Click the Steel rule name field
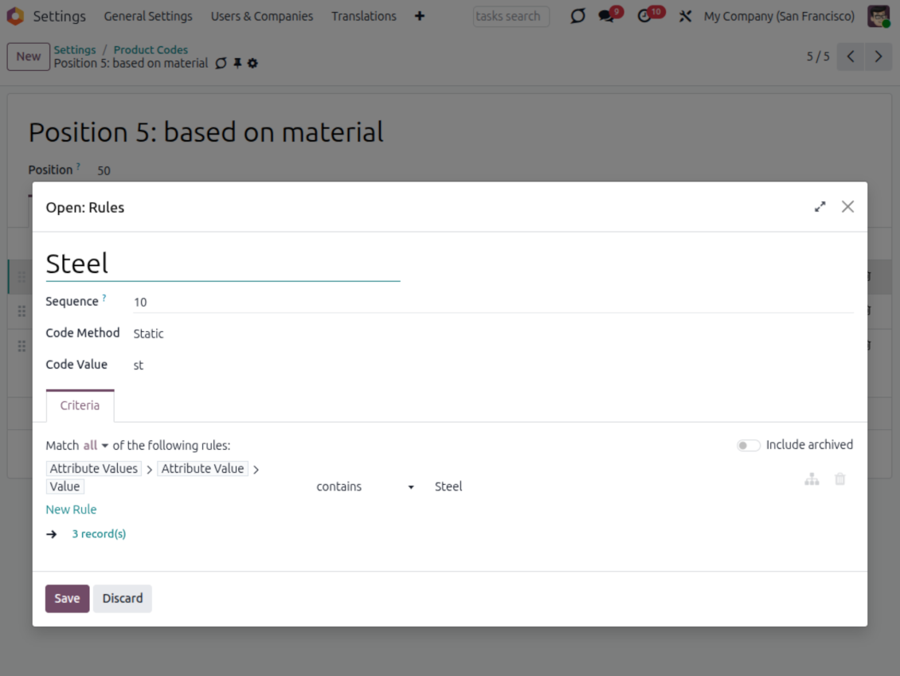900x676 pixels. pyautogui.click(x=222, y=264)
